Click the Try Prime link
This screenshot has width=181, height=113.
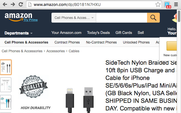tap(30, 20)
